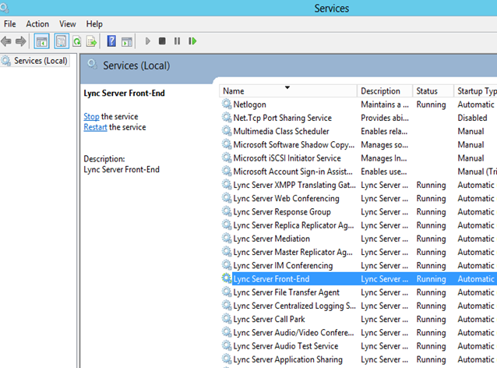Open the Action menu
497x368 pixels.
click(37, 24)
